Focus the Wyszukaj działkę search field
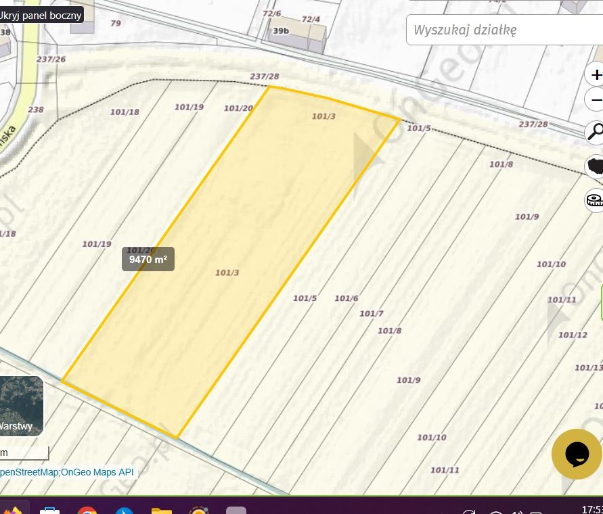Viewport: 603px width, 514px height. coord(504,30)
